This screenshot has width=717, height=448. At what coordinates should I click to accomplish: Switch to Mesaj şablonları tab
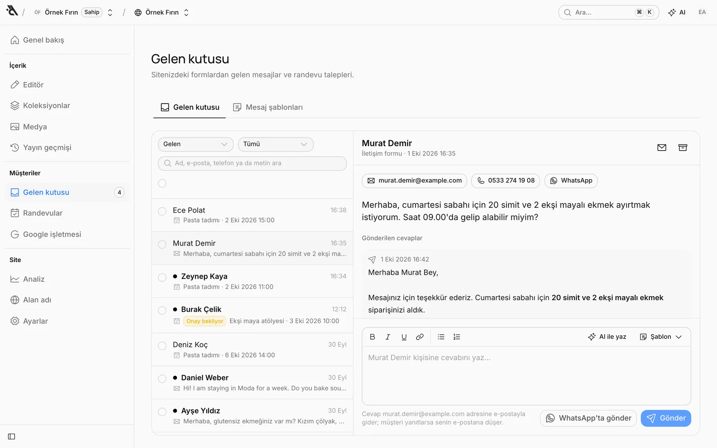coord(268,108)
